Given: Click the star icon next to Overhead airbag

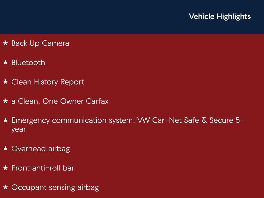Looking at the screenshot, I should click(x=5, y=149).
